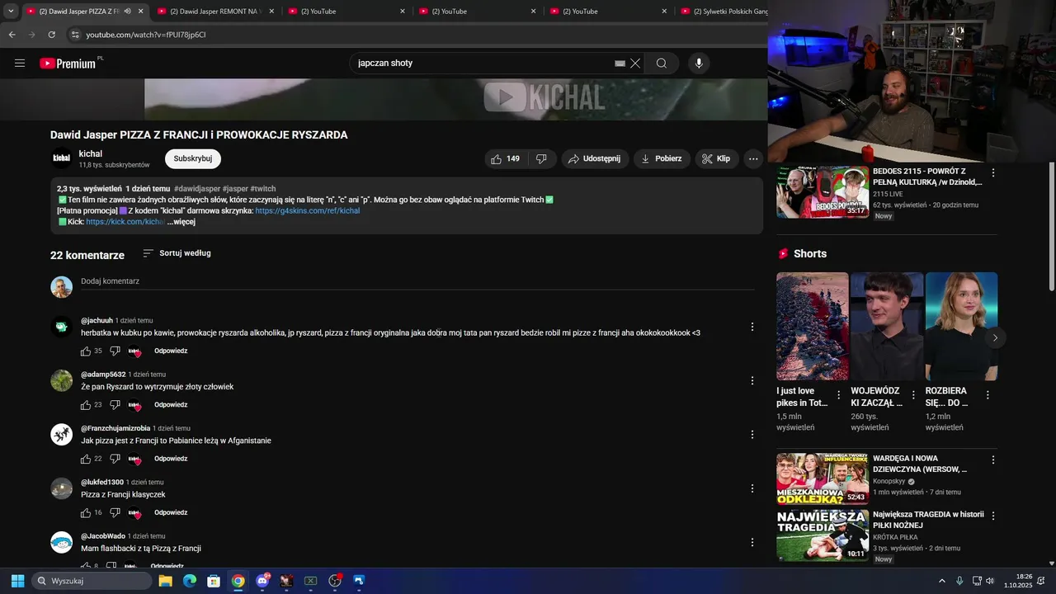1056x594 pixels.
Task: Open the kick.com/kichal link
Action: (x=125, y=222)
